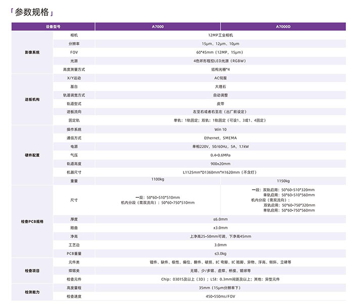Click the A7000 column header
The width and height of the screenshot is (354, 306).
157,26
